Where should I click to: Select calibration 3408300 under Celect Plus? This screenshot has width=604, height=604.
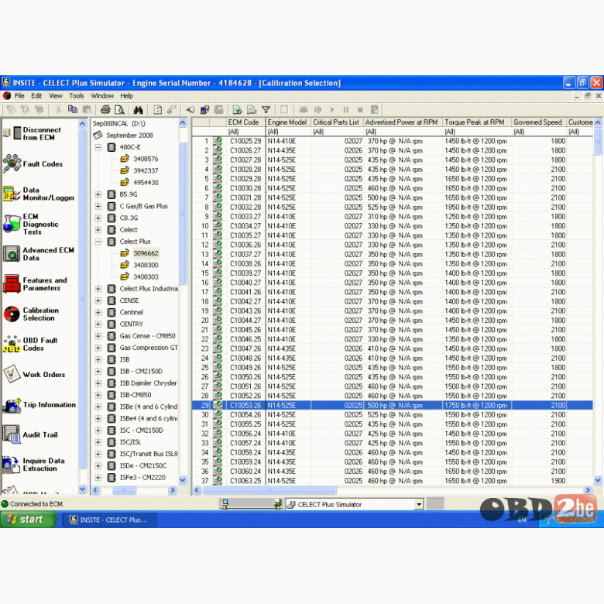pos(146,265)
